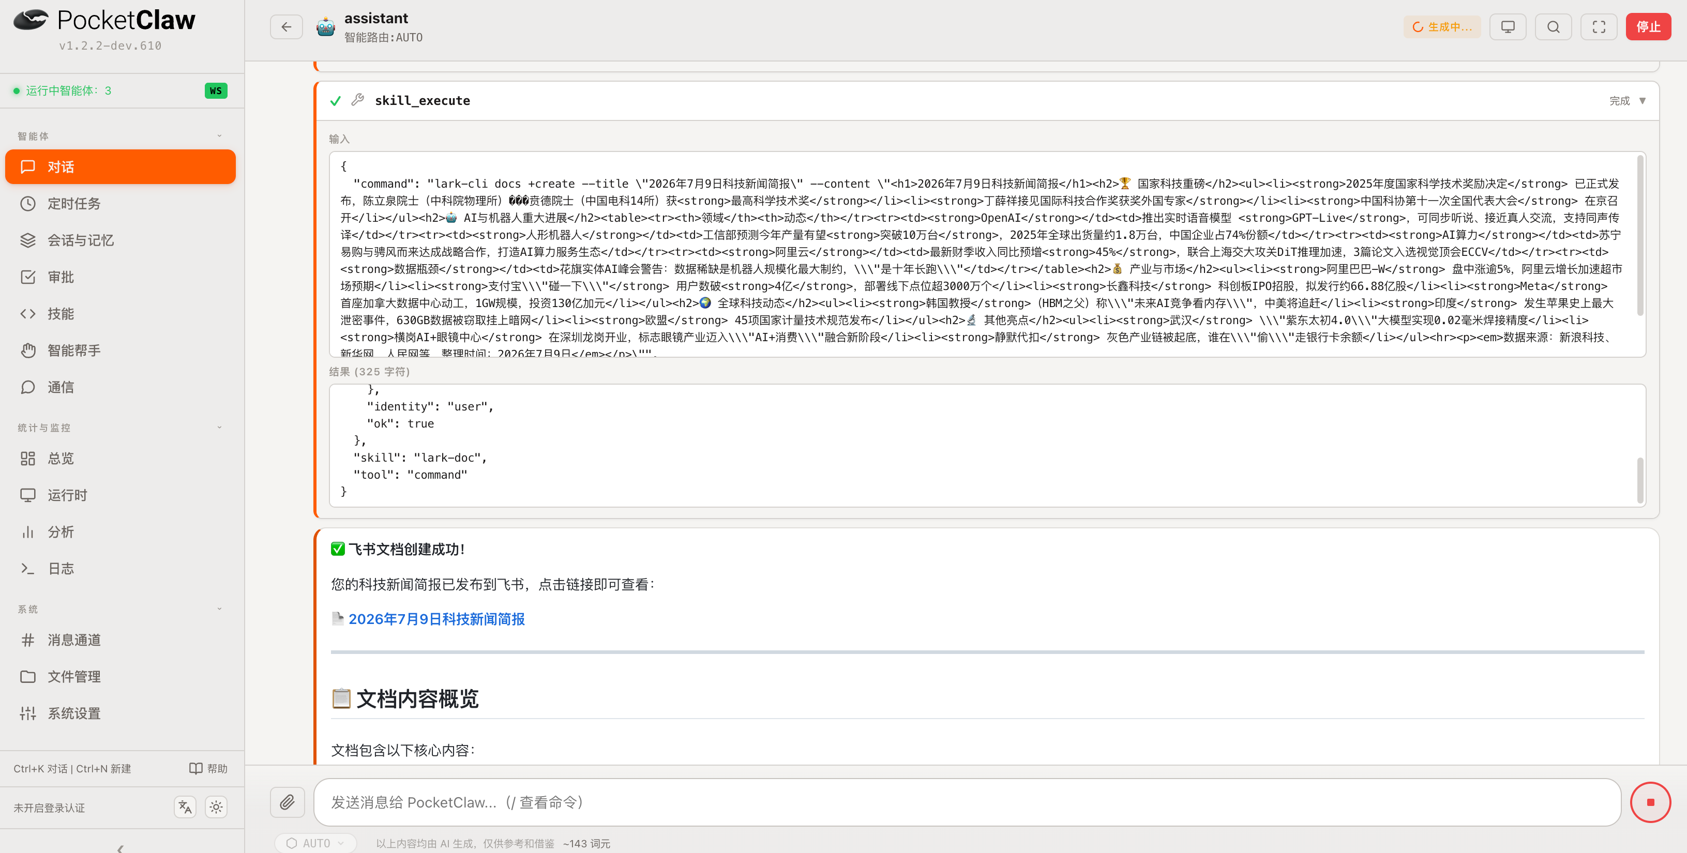Viewport: 1687px width, 853px height.
Task: Click the attach file paperclip button
Action: 288,802
